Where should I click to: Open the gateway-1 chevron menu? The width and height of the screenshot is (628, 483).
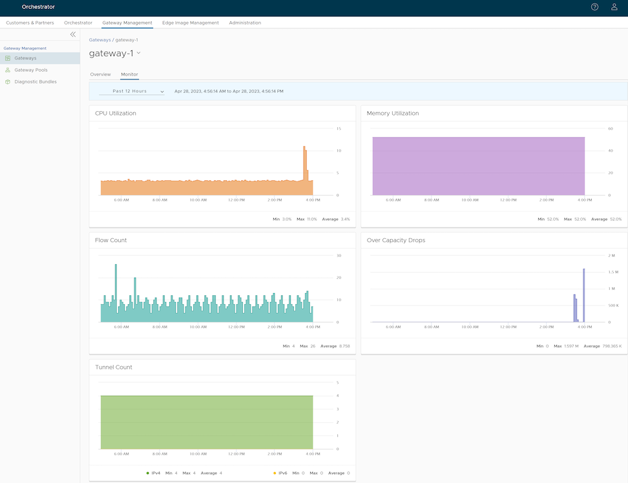tap(137, 54)
